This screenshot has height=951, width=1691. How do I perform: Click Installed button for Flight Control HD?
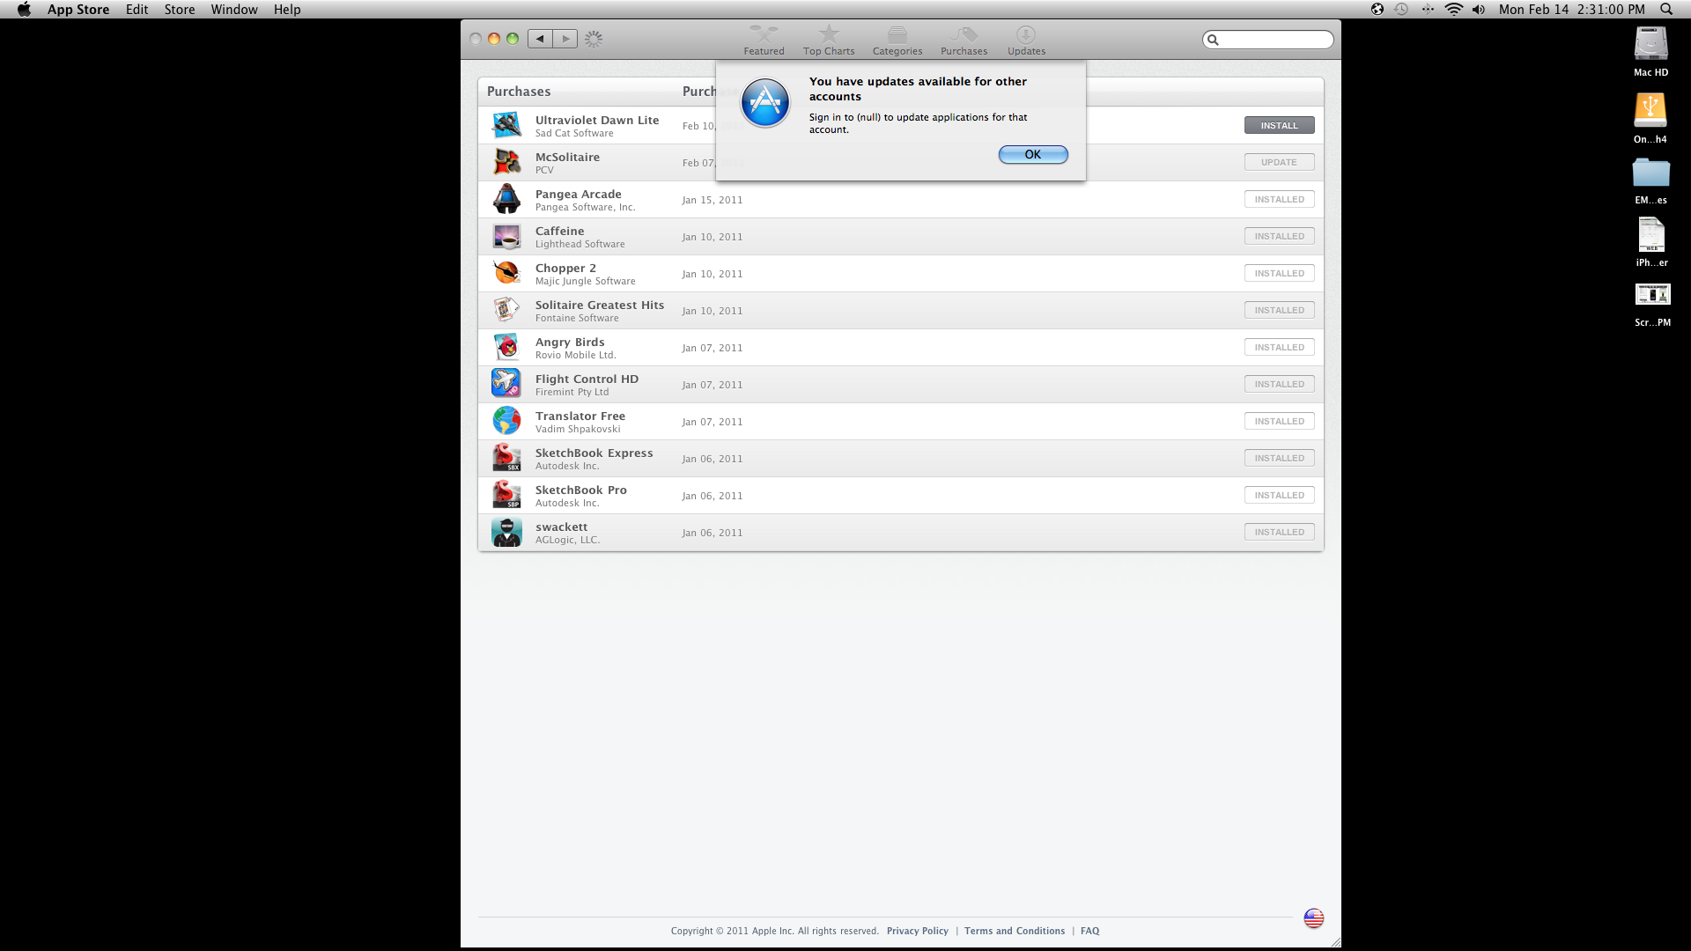click(1279, 384)
